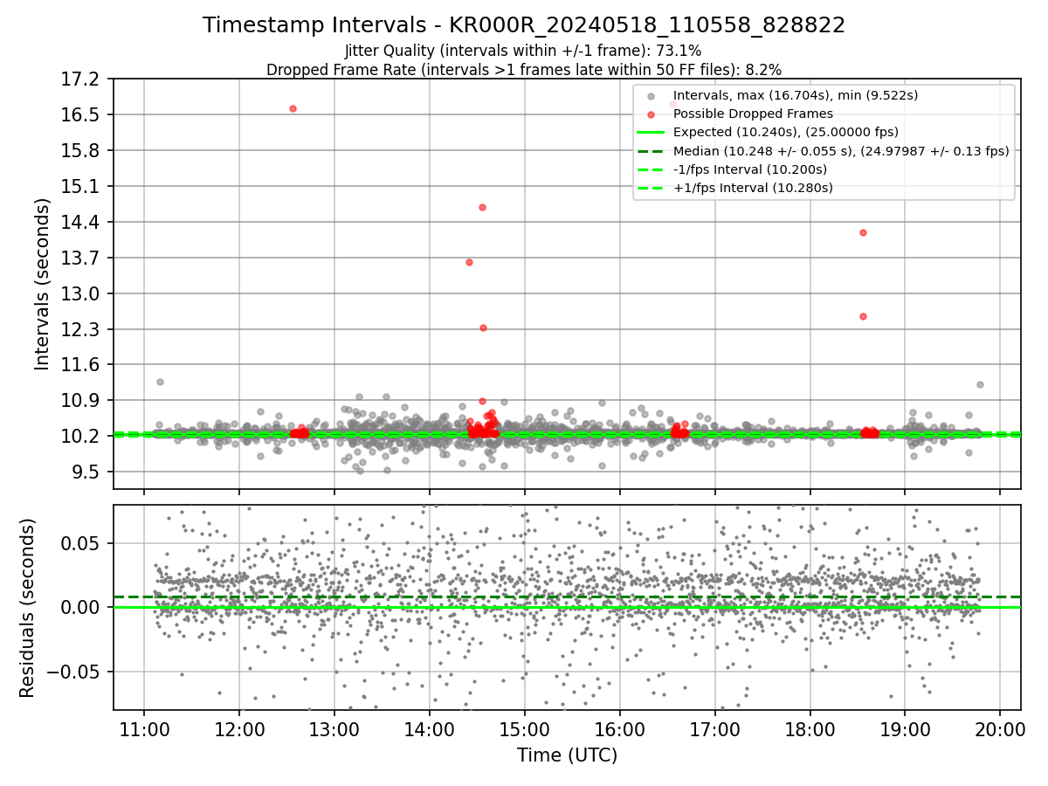The image size is (1048, 786).
Task: Click the 'Median (10.248 +/- 0.055 s)' legend entry
Action: [841, 150]
